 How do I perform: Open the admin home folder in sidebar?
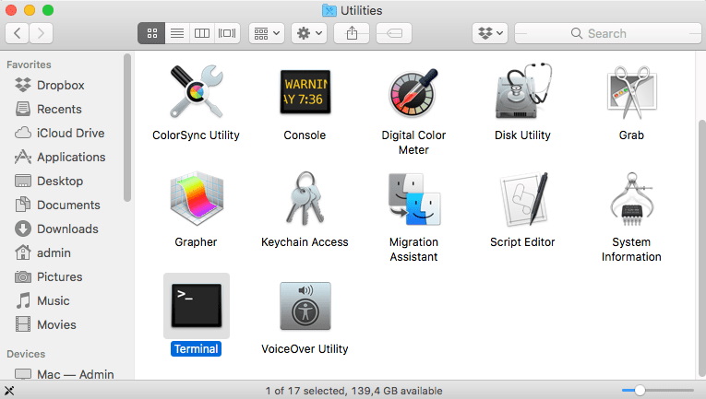(x=42, y=252)
